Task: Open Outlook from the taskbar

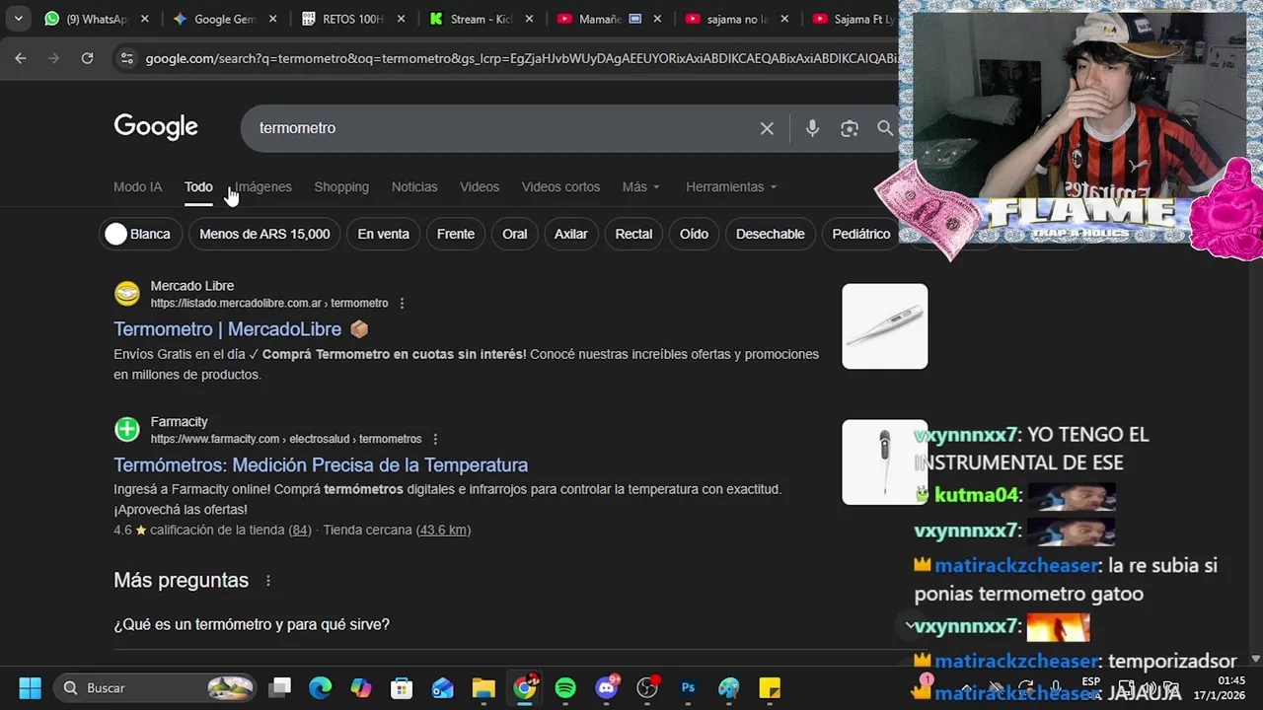Action: pos(442,687)
